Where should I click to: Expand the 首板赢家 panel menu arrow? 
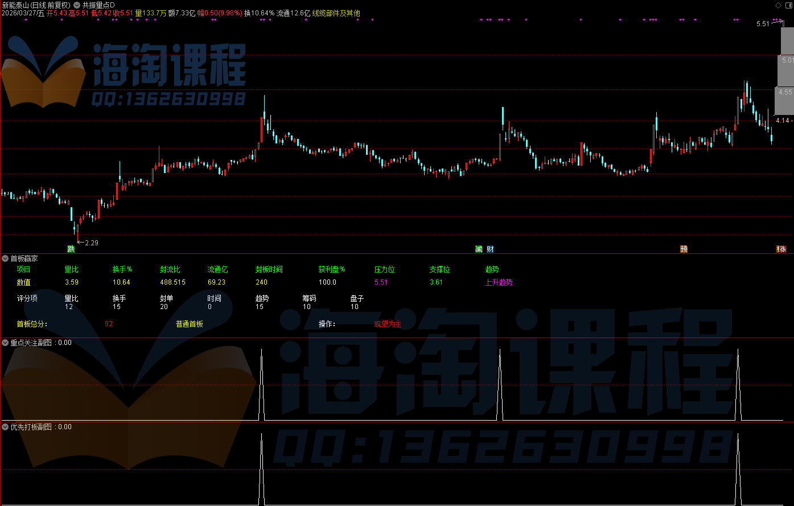[5, 258]
